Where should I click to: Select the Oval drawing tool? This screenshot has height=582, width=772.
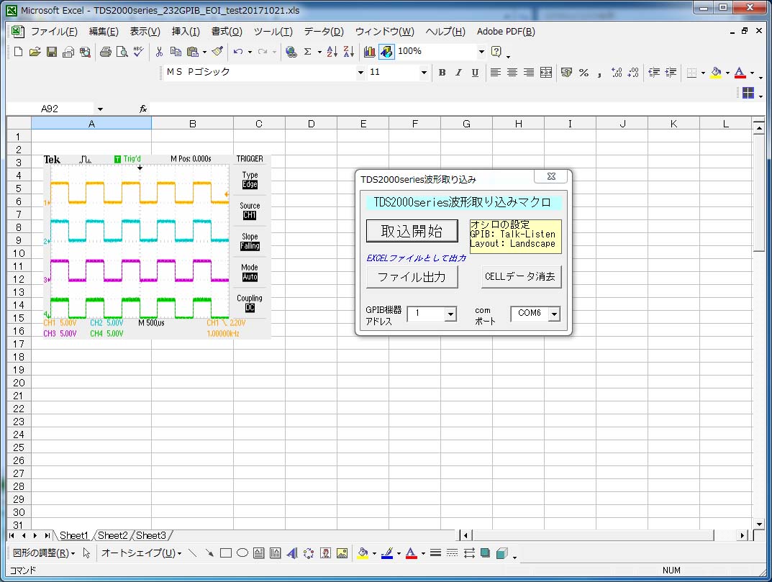[242, 553]
